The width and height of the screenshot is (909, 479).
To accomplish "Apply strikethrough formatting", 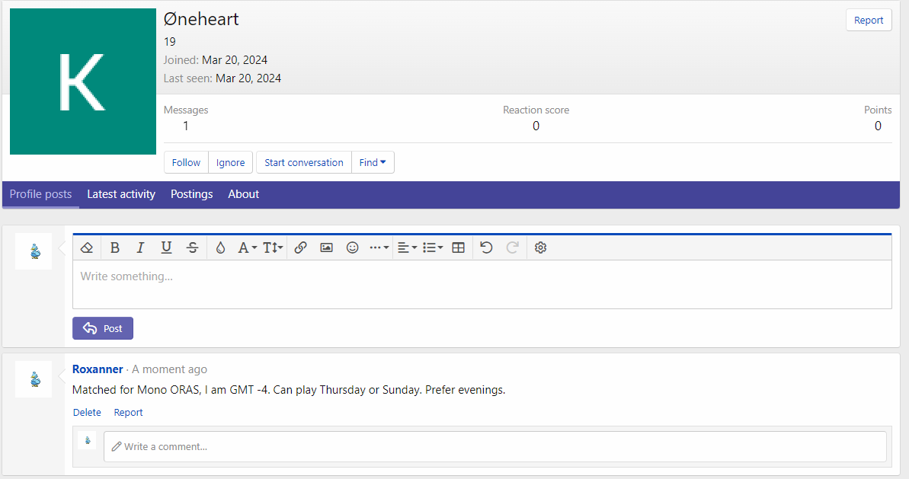I will point(193,247).
